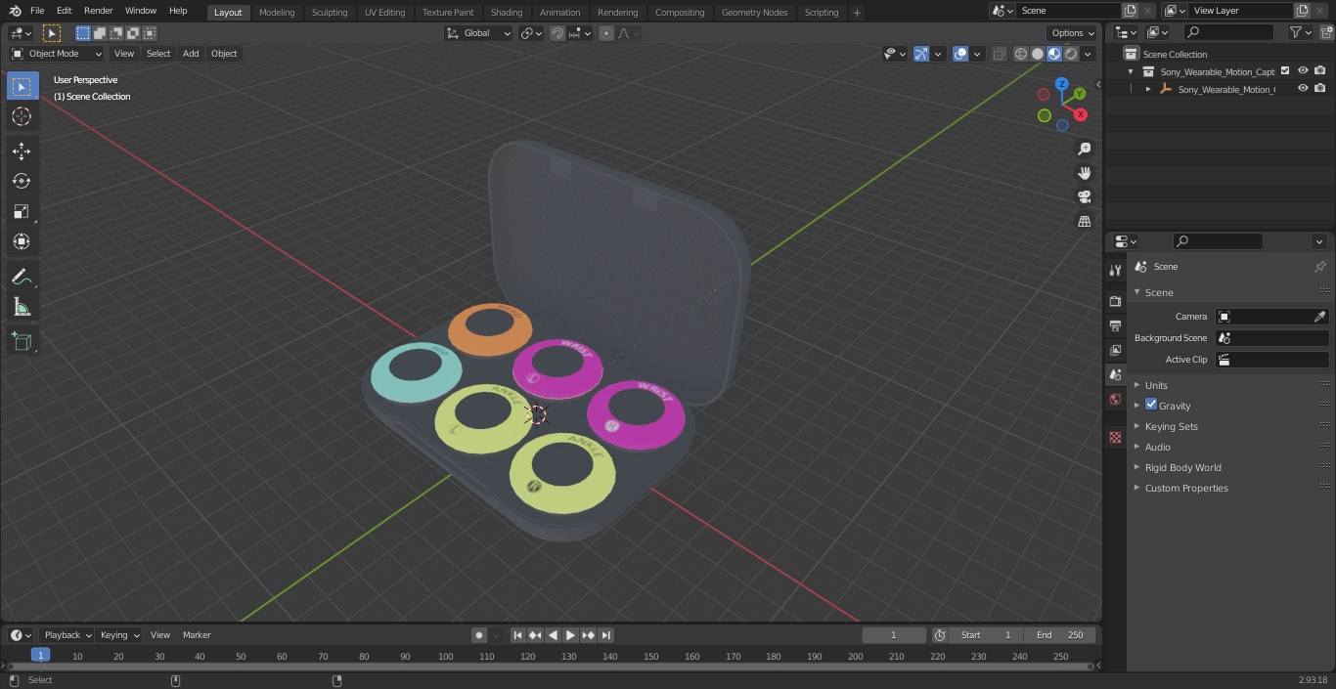The height and width of the screenshot is (689, 1336).
Task: Open the Keying dropdown in timeline
Action: tap(119, 635)
